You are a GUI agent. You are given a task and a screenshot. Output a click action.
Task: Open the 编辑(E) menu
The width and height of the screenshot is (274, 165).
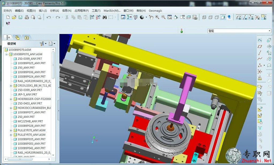click(x=19, y=11)
